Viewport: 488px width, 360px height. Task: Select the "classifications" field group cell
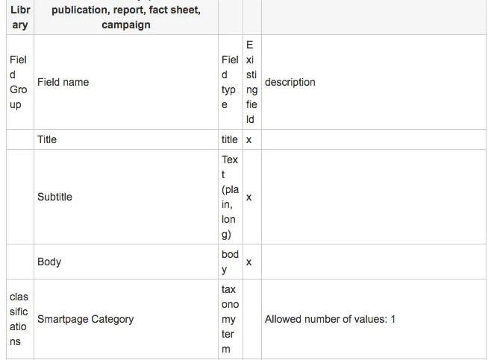point(19,319)
